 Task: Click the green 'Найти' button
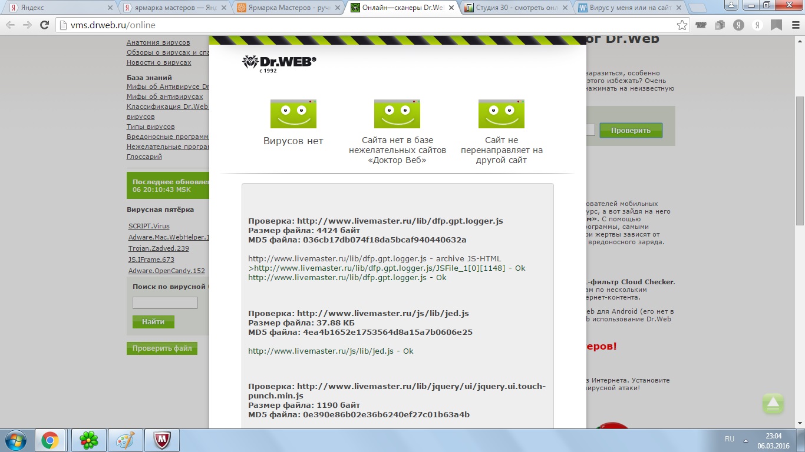pyautogui.click(x=153, y=322)
